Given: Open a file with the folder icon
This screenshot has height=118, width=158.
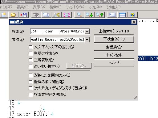Looking at the screenshot, I should (x=13, y=15).
